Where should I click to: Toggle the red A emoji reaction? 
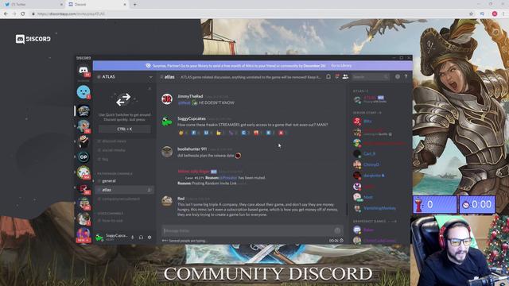pyautogui.click(x=283, y=133)
